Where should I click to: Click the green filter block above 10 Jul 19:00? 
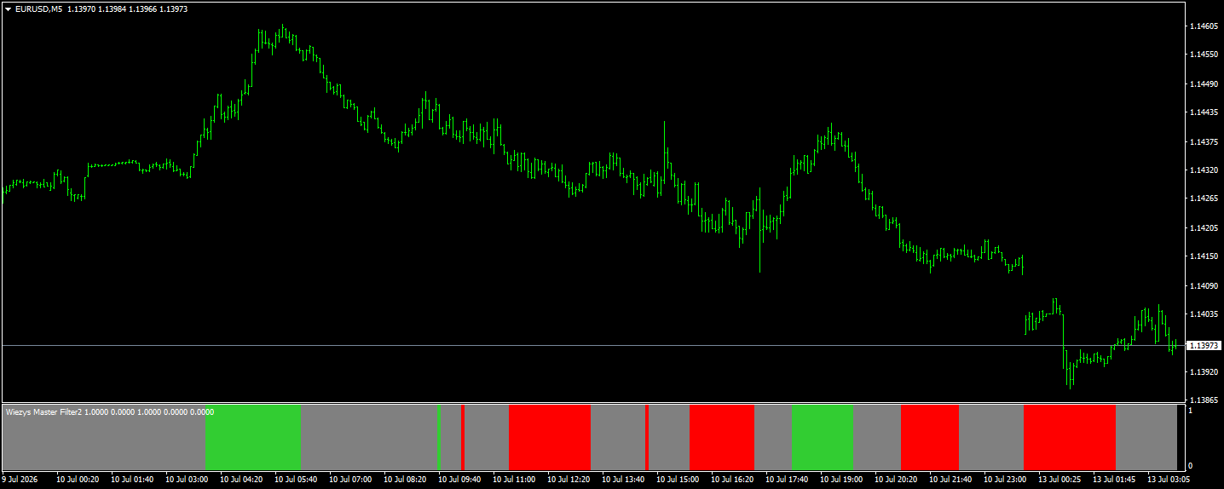(823, 437)
